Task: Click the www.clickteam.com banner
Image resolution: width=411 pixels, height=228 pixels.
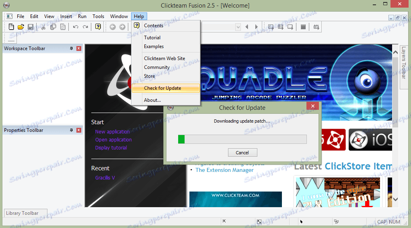Action: pos(235,199)
